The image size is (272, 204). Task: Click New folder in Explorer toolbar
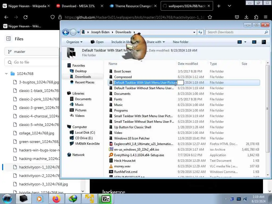181,42
